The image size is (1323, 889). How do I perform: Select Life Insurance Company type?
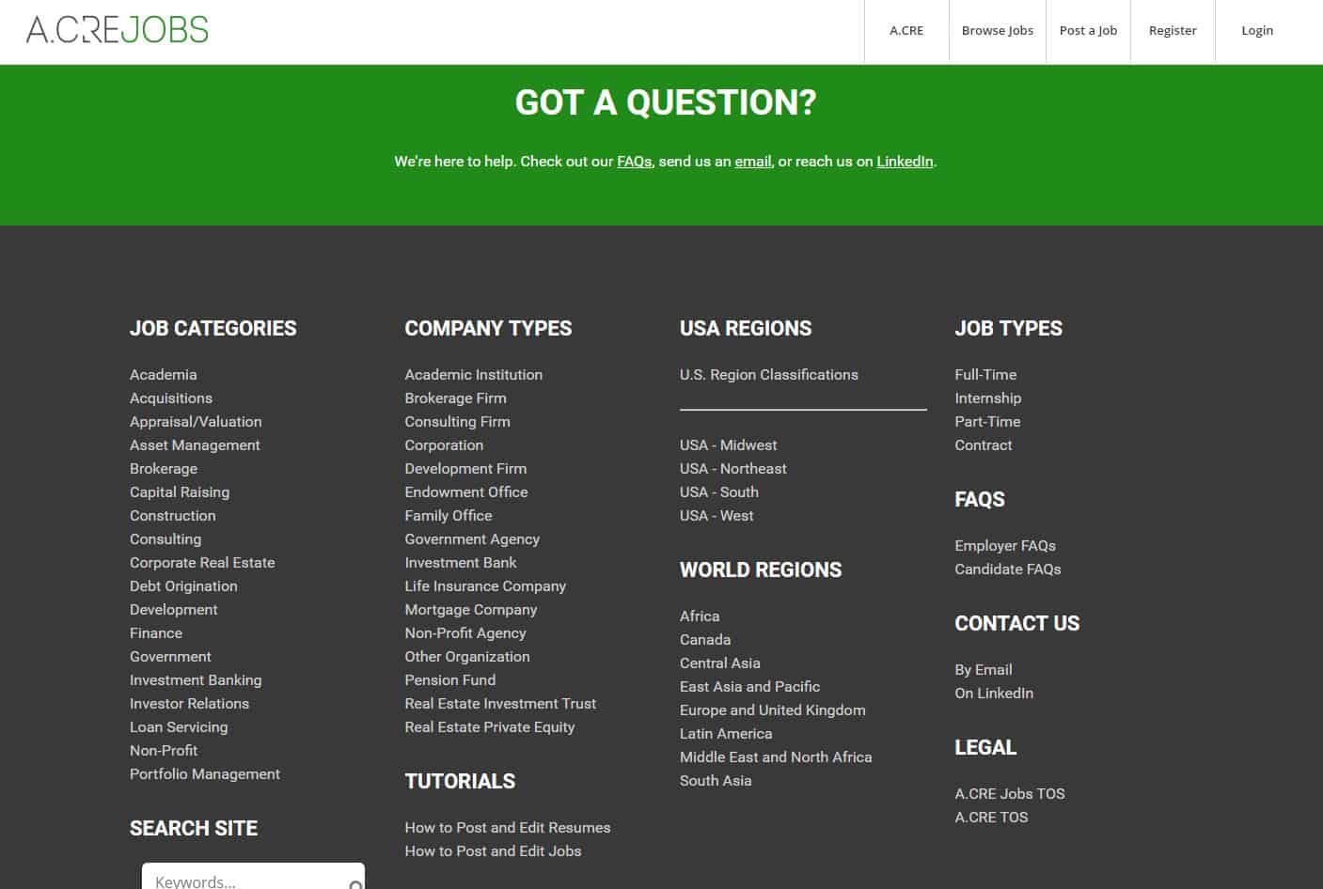point(485,586)
